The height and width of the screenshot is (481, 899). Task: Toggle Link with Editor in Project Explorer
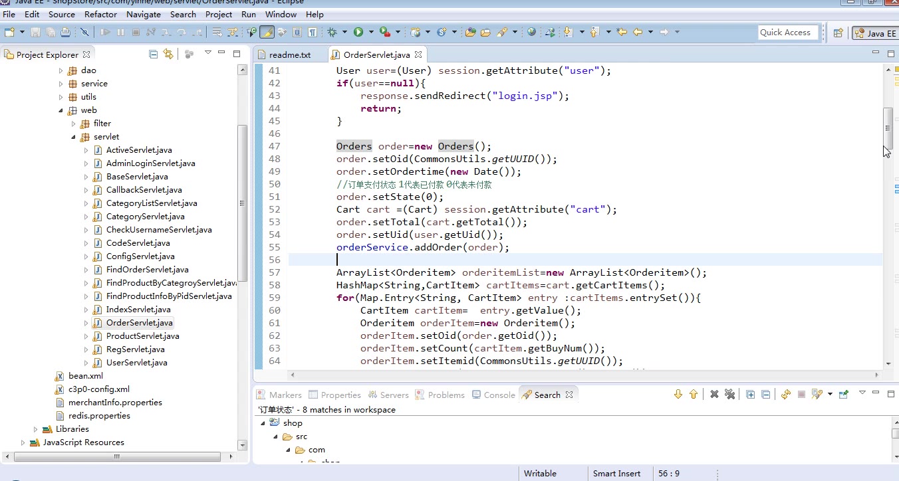pos(168,54)
